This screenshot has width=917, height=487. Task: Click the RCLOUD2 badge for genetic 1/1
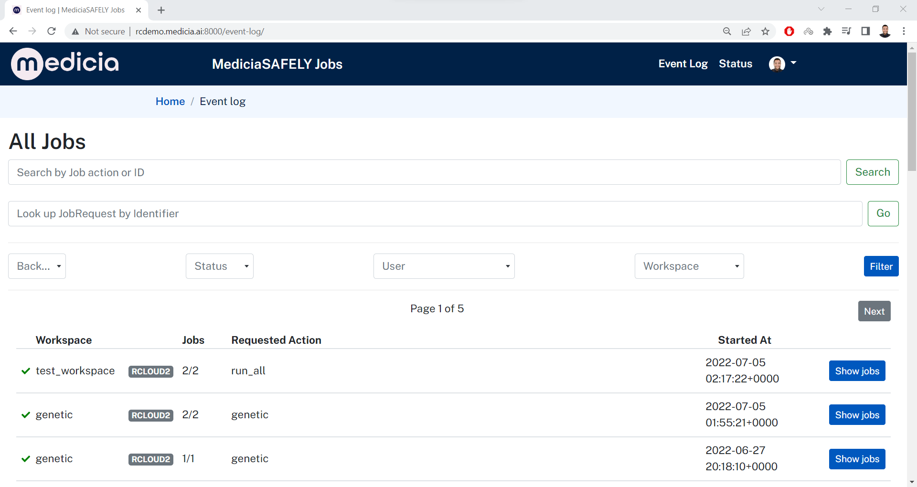[150, 459]
